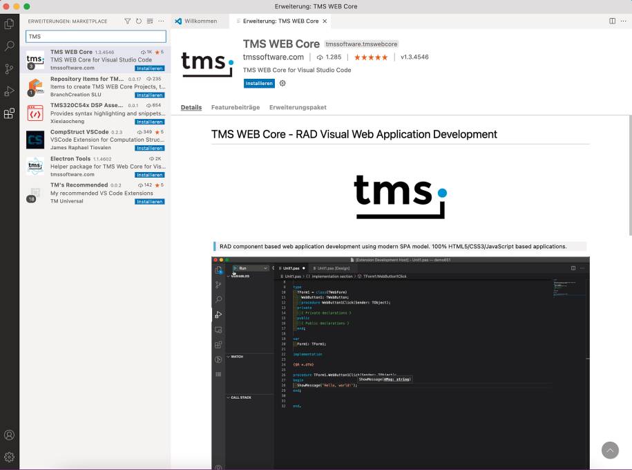Viewport: 632px width, 470px height.
Task: Select the TMS WEB Core list title
Action: click(x=71, y=52)
